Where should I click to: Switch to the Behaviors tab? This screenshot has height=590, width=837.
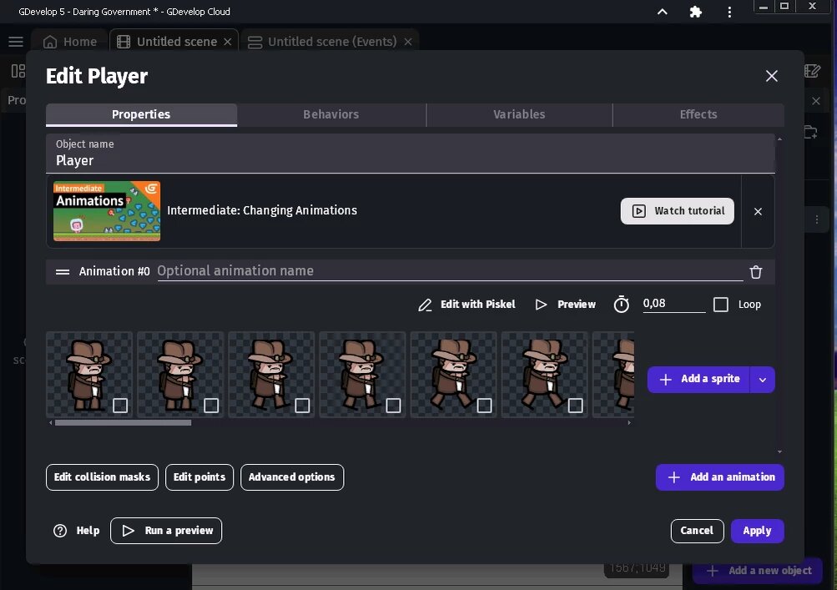(331, 114)
